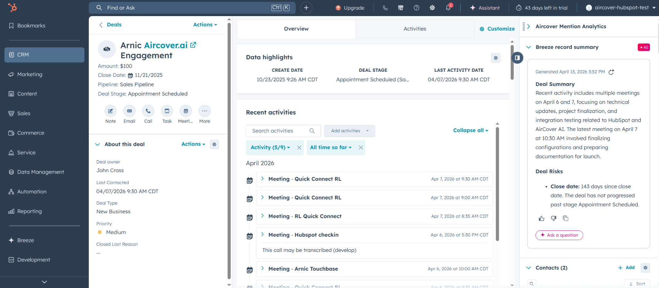Open the About this deal settings gear
This screenshot has width=659, height=288.
[x=214, y=144]
